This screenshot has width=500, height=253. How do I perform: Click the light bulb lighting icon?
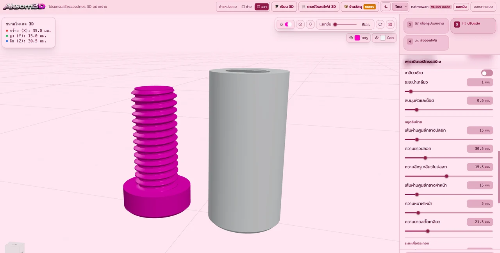coord(310,24)
